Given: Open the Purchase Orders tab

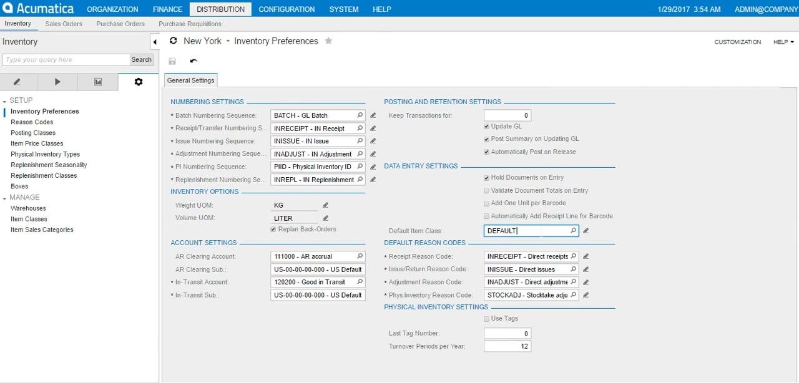Looking at the screenshot, I should coord(120,24).
